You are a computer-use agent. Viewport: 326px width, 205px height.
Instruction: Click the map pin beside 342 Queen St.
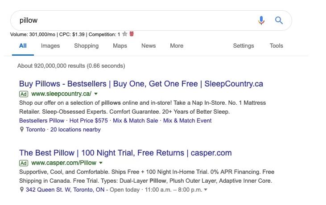coord(22,190)
